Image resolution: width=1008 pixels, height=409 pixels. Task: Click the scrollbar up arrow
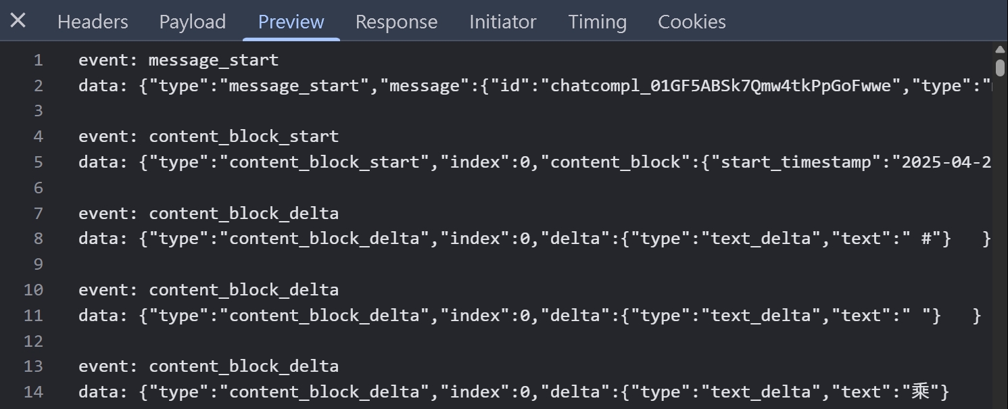[x=1001, y=49]
